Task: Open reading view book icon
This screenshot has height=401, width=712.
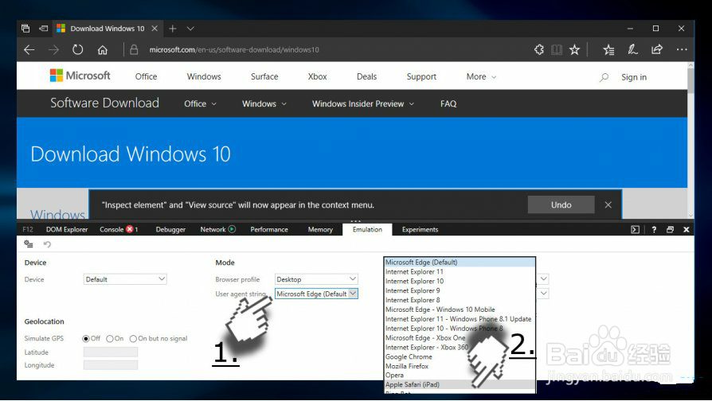Action: [557, 50]
